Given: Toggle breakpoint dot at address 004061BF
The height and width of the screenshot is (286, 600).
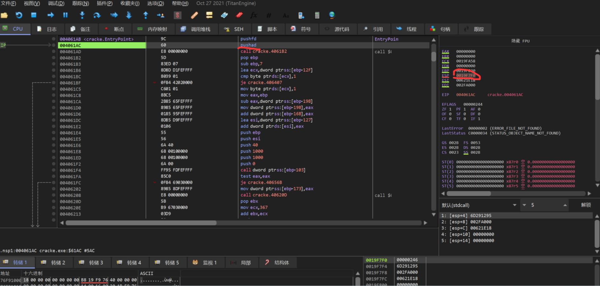Looking at the screenshot, I should point(53,83).
